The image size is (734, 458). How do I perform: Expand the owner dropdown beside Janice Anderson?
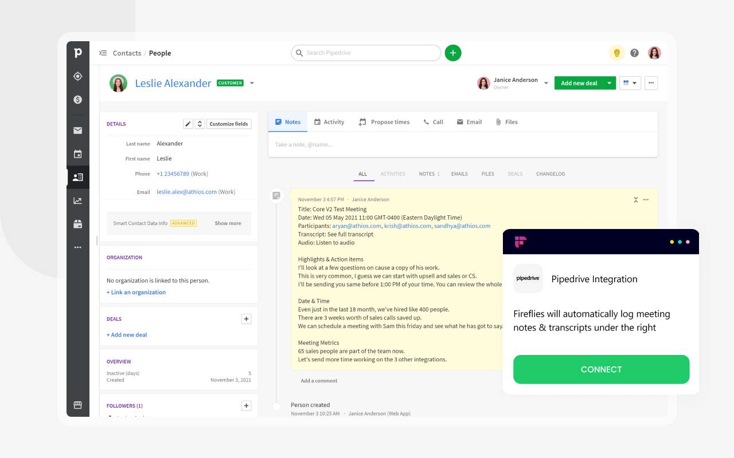click(545, 83)
